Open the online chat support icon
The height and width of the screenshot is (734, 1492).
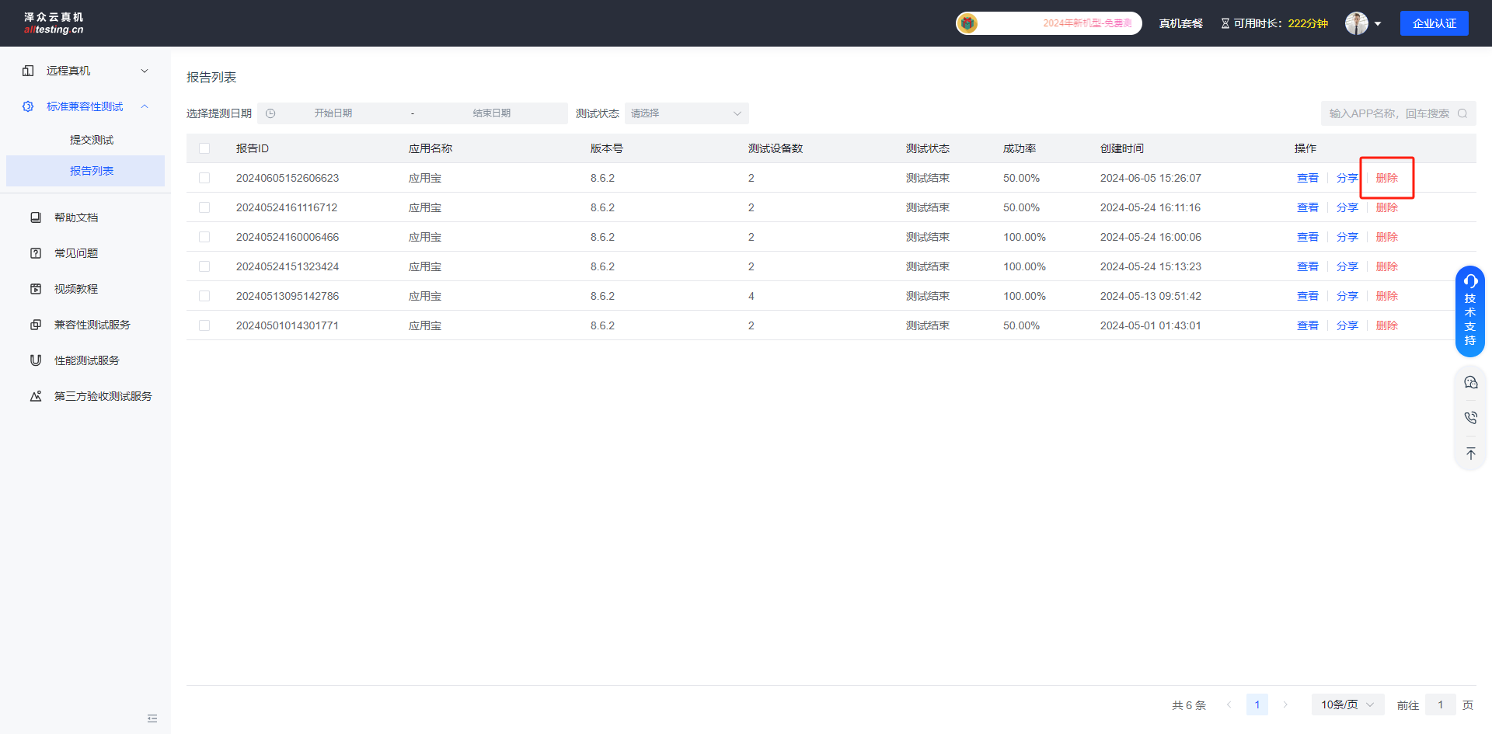(1470, 382)
